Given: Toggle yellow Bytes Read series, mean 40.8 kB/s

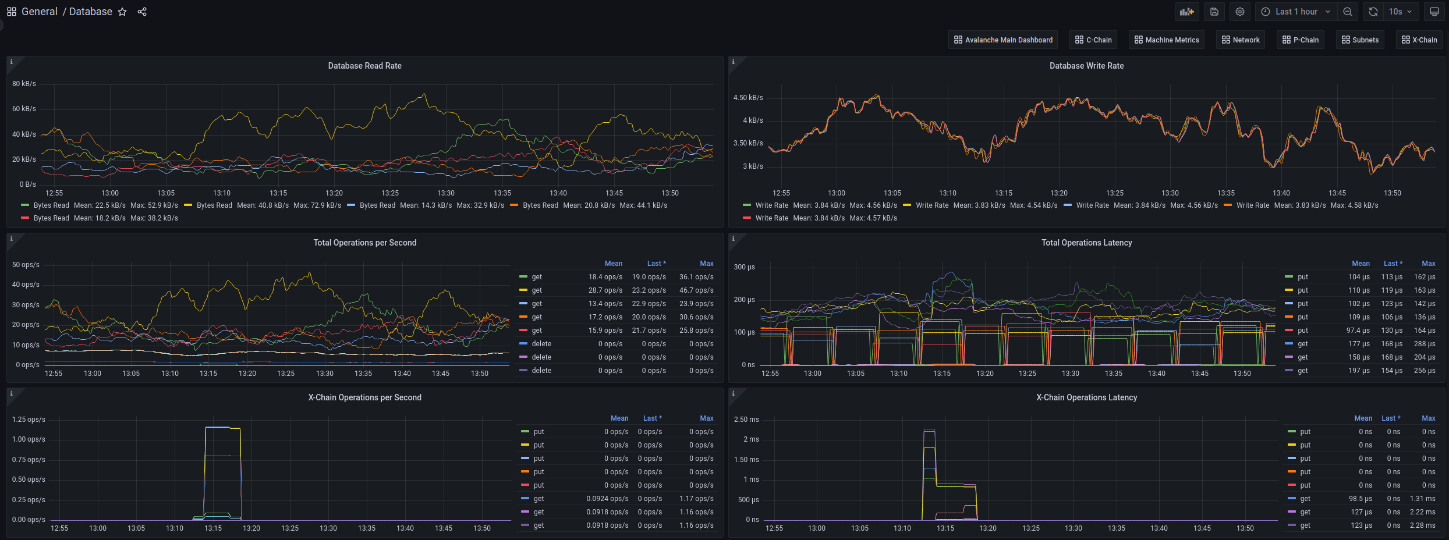Looking at the screenshot, I should pos(214,205).
